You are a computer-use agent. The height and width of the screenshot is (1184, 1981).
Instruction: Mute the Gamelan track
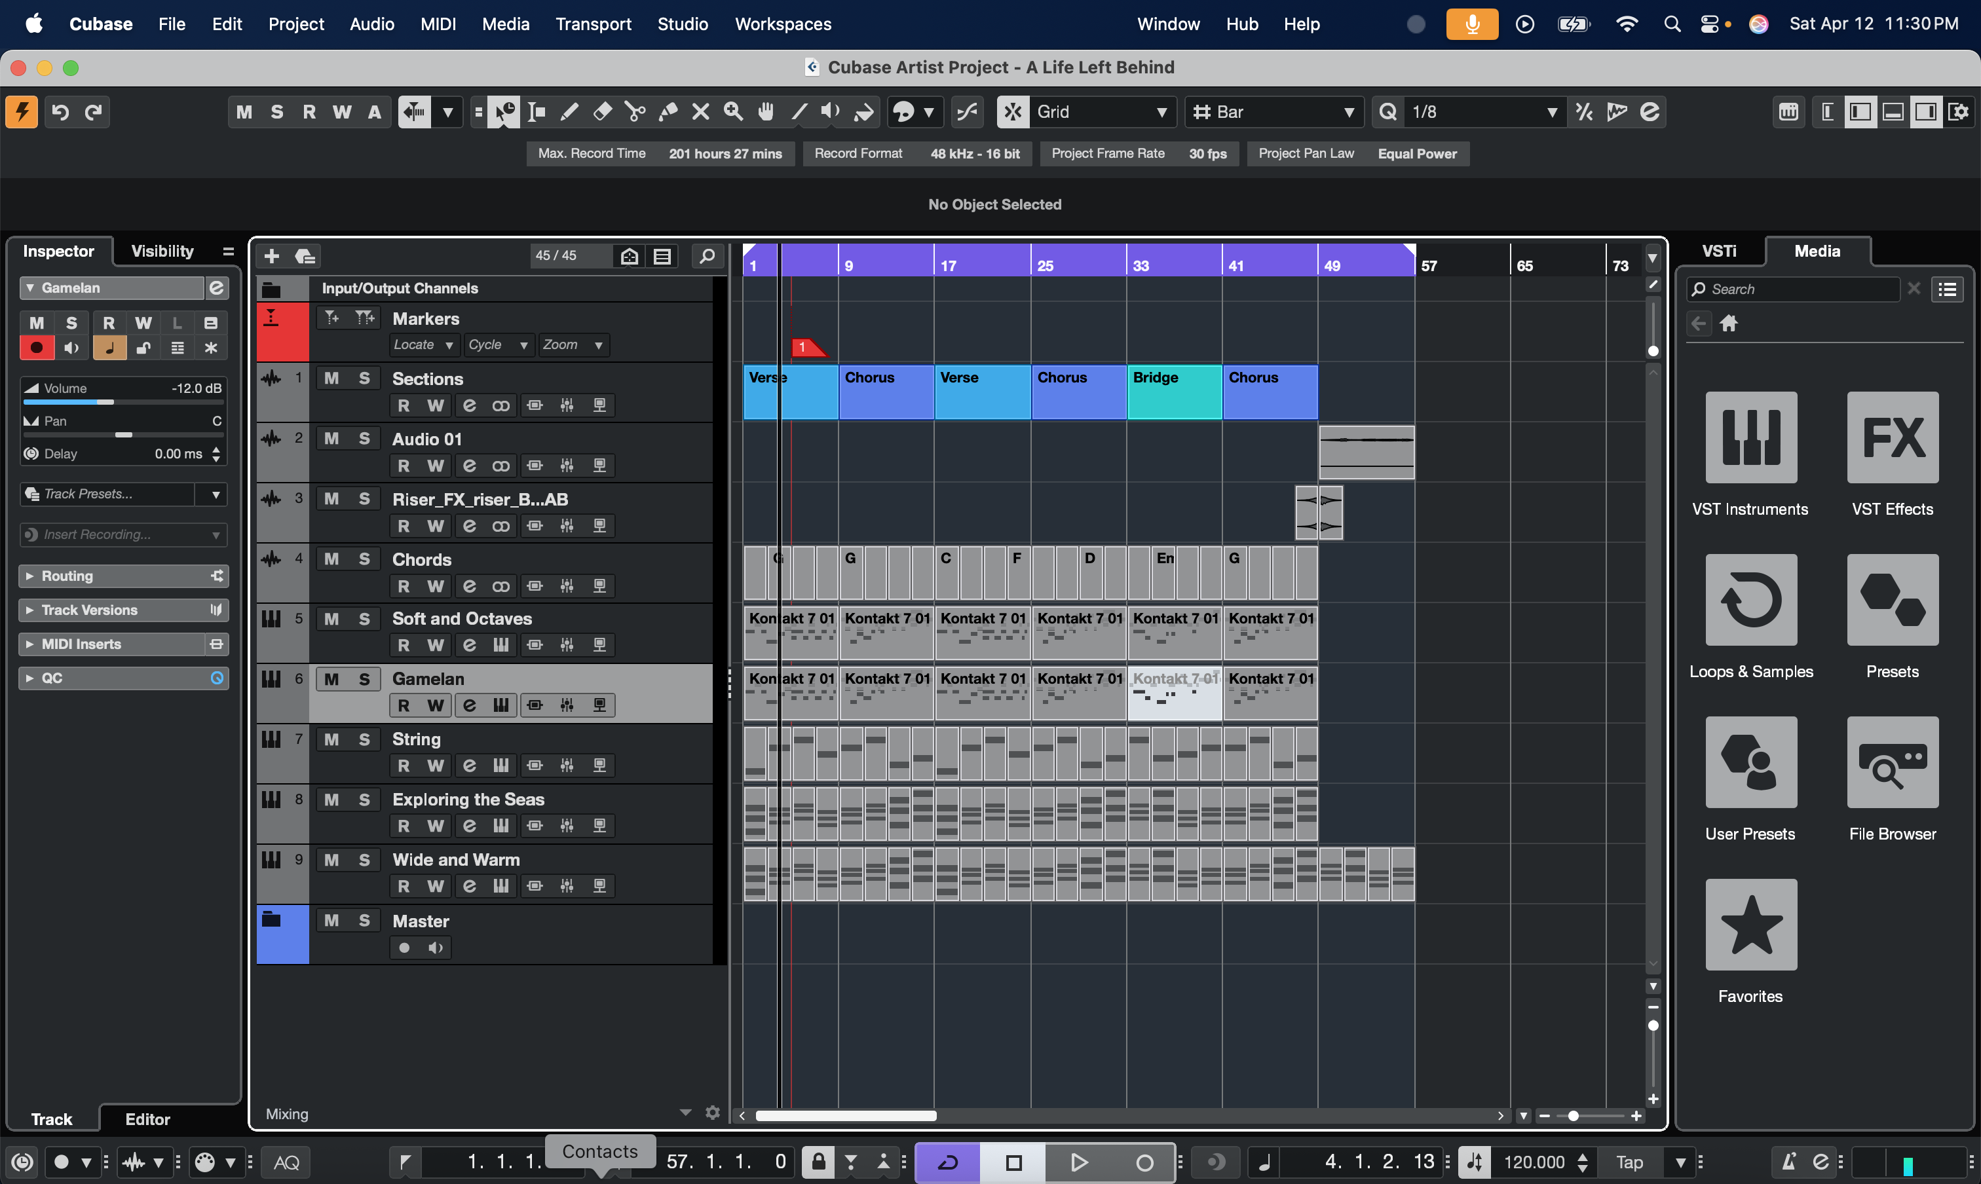[331, 679]
